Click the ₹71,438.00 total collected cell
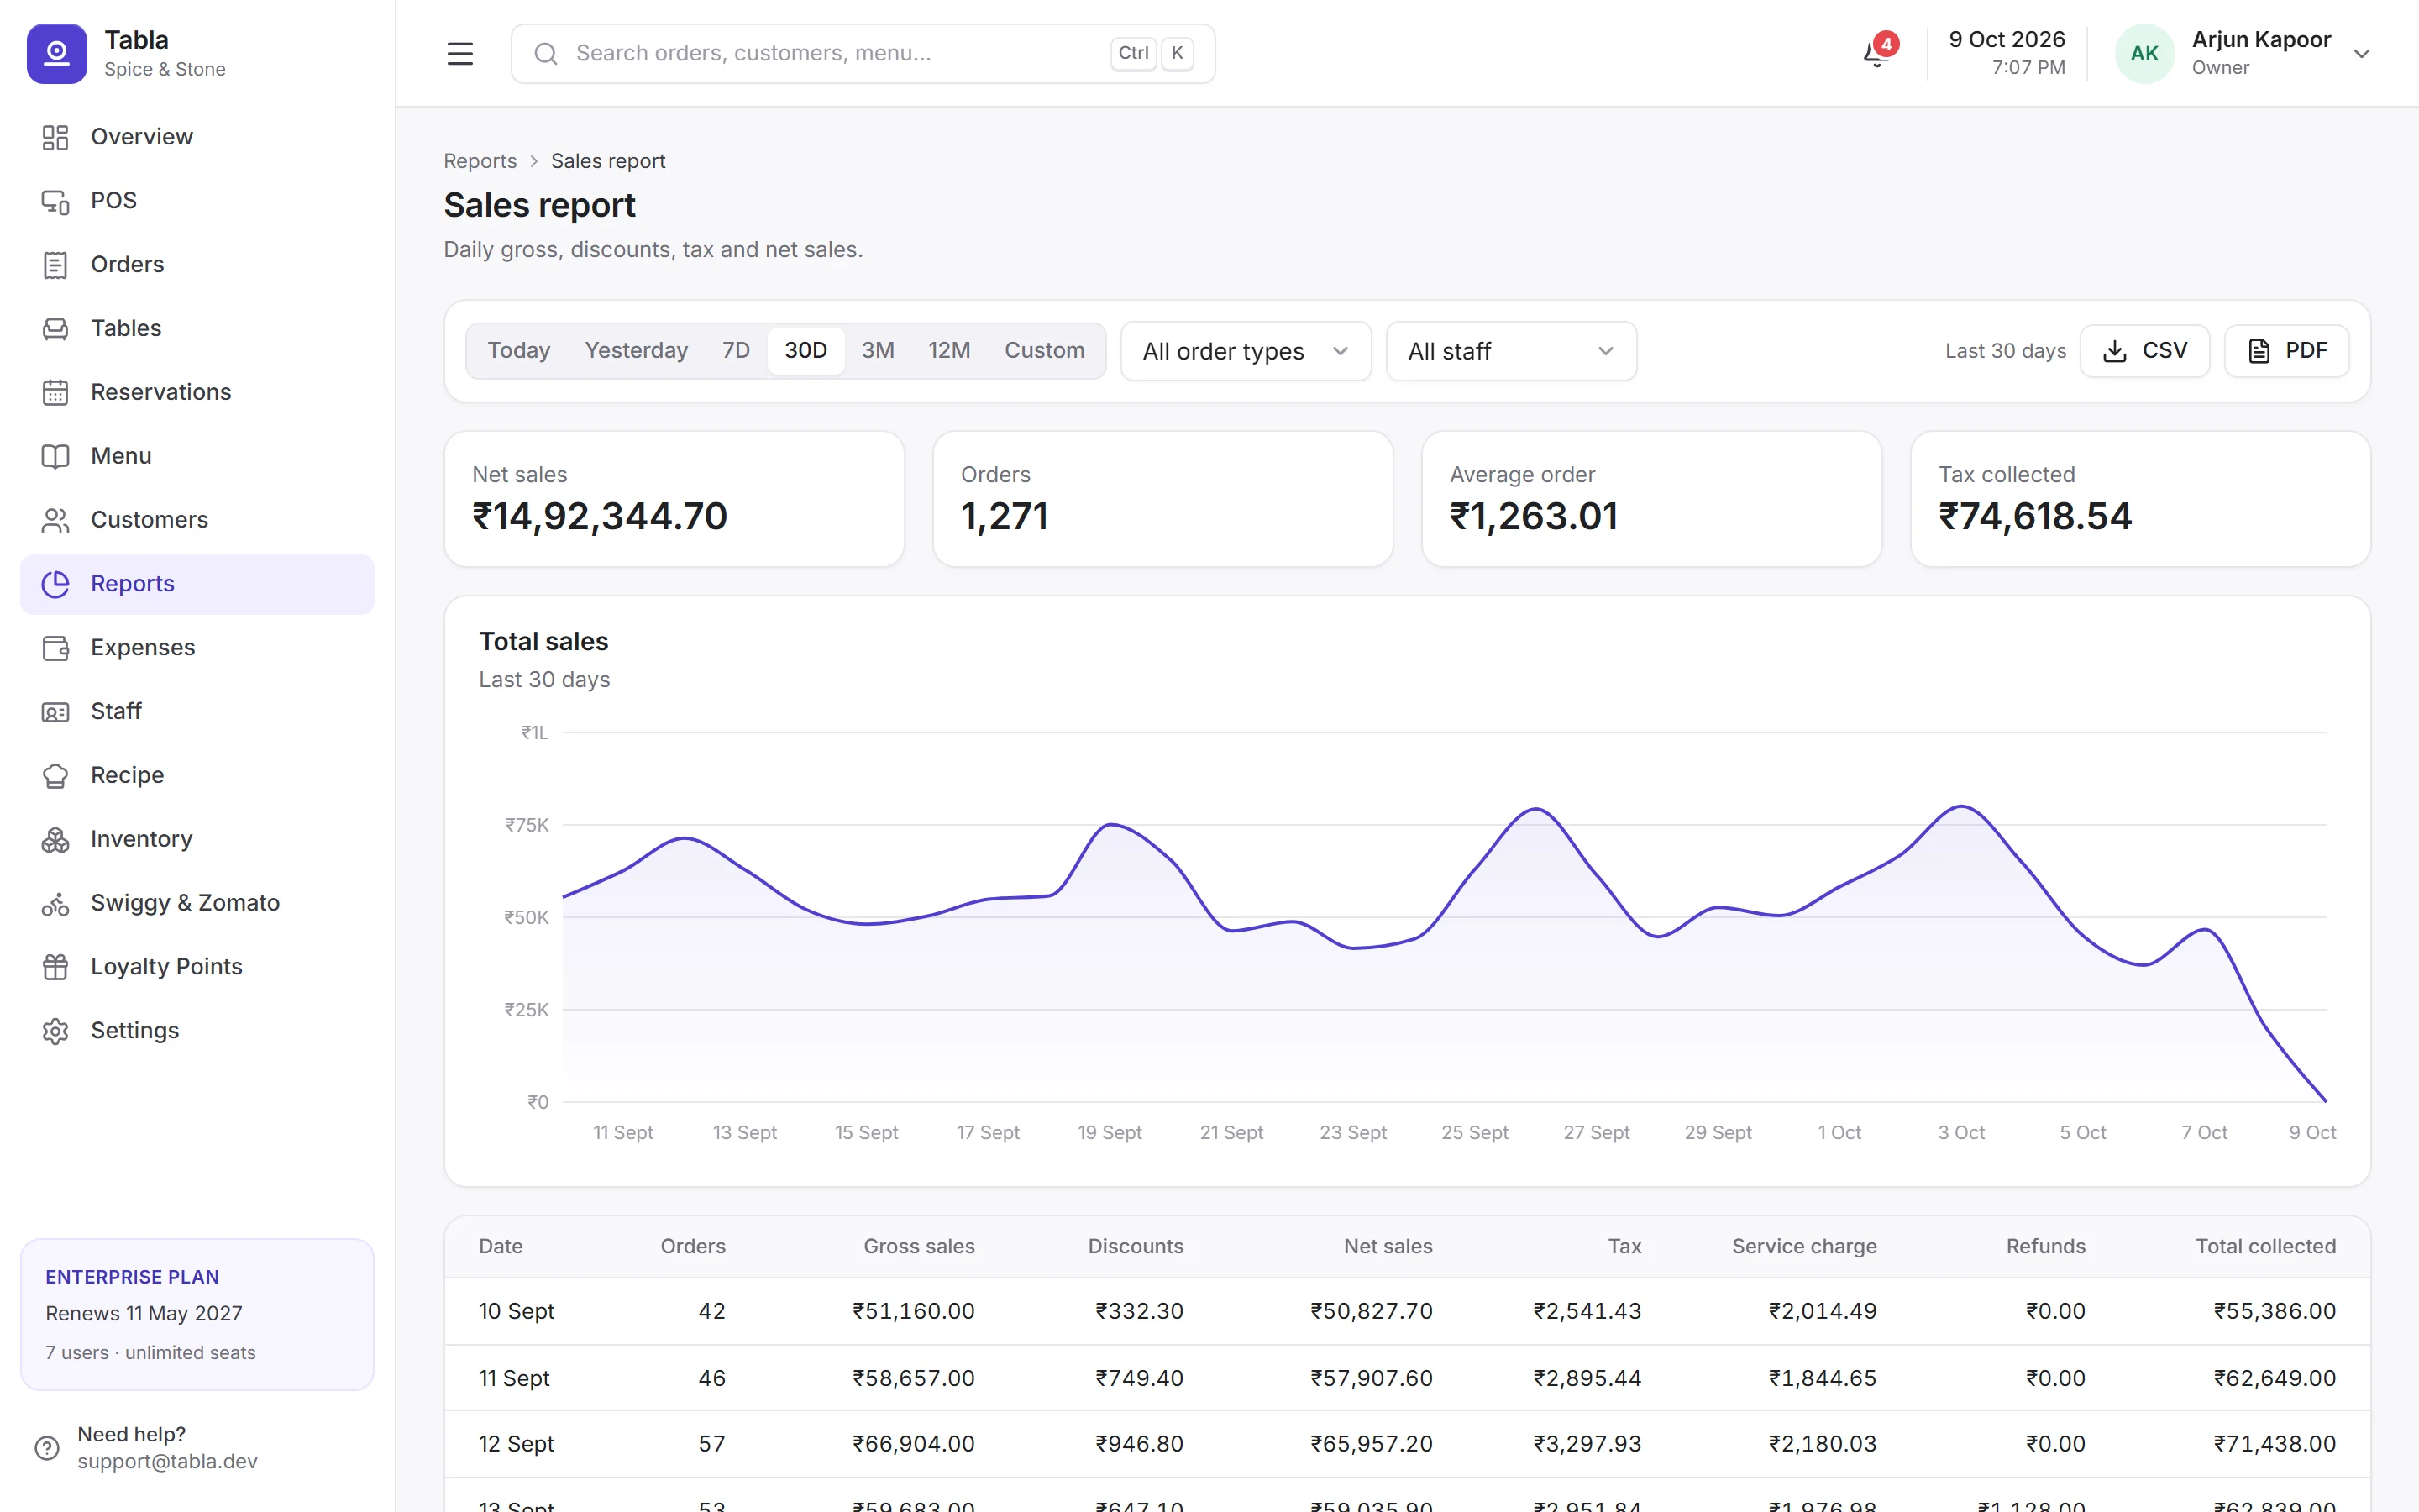 (x=2274, y=1444)
